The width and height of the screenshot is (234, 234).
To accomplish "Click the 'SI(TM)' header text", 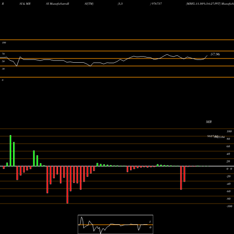I will coord(89,4).
